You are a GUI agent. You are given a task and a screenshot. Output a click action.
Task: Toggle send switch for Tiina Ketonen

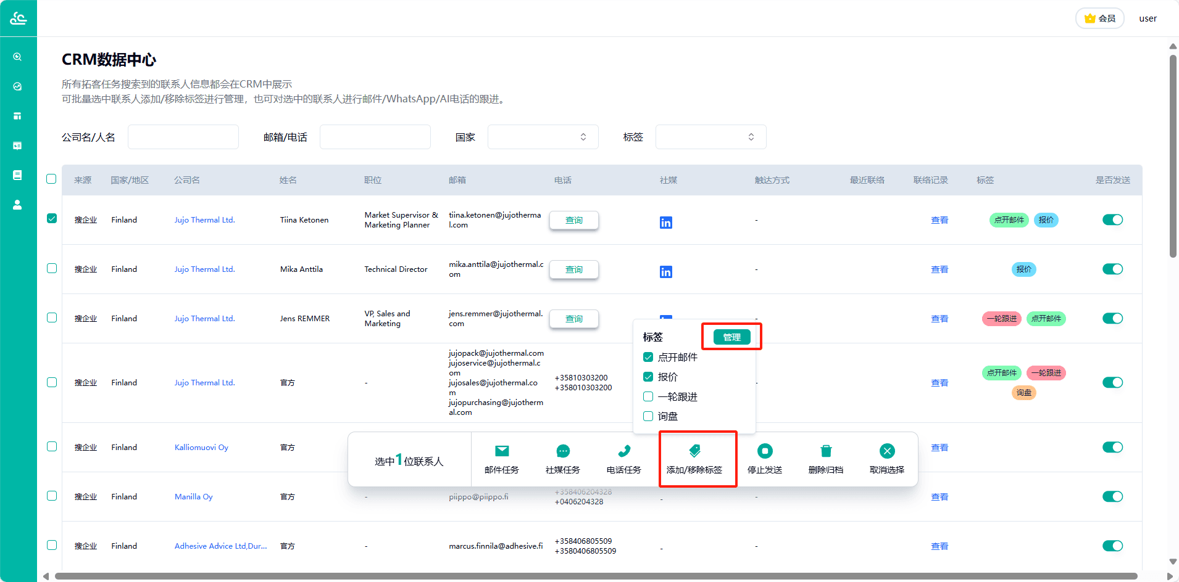click(1112, 220)
